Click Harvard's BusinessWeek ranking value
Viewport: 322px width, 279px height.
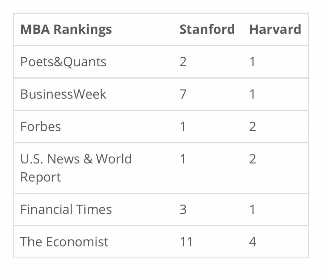[252, 94]
